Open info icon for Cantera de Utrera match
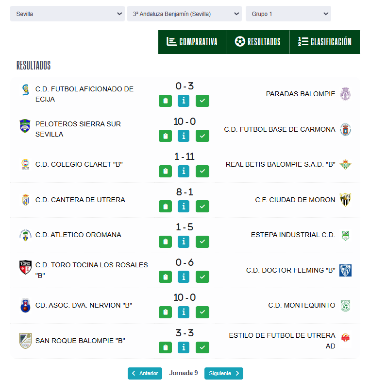Image resolution: width=370 pixels, height=381 pixels. coord(184,207)
